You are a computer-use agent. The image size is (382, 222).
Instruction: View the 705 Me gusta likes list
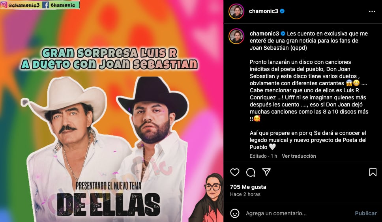coord(248,187)
